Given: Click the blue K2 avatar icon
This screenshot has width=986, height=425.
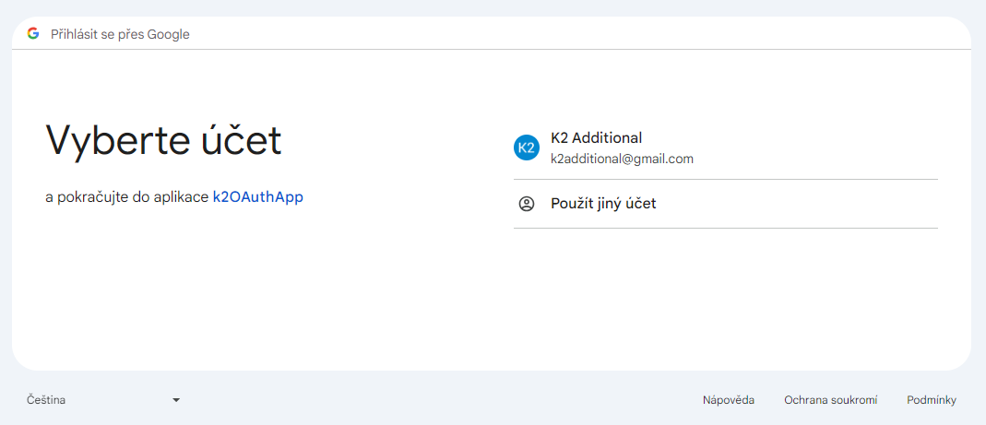Looking at the screenshot, I should click(x=526, y=148).
